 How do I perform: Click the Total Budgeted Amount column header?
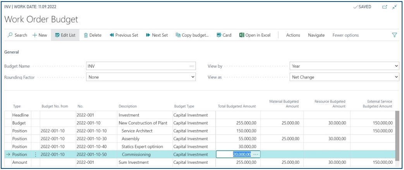(237, 106)
